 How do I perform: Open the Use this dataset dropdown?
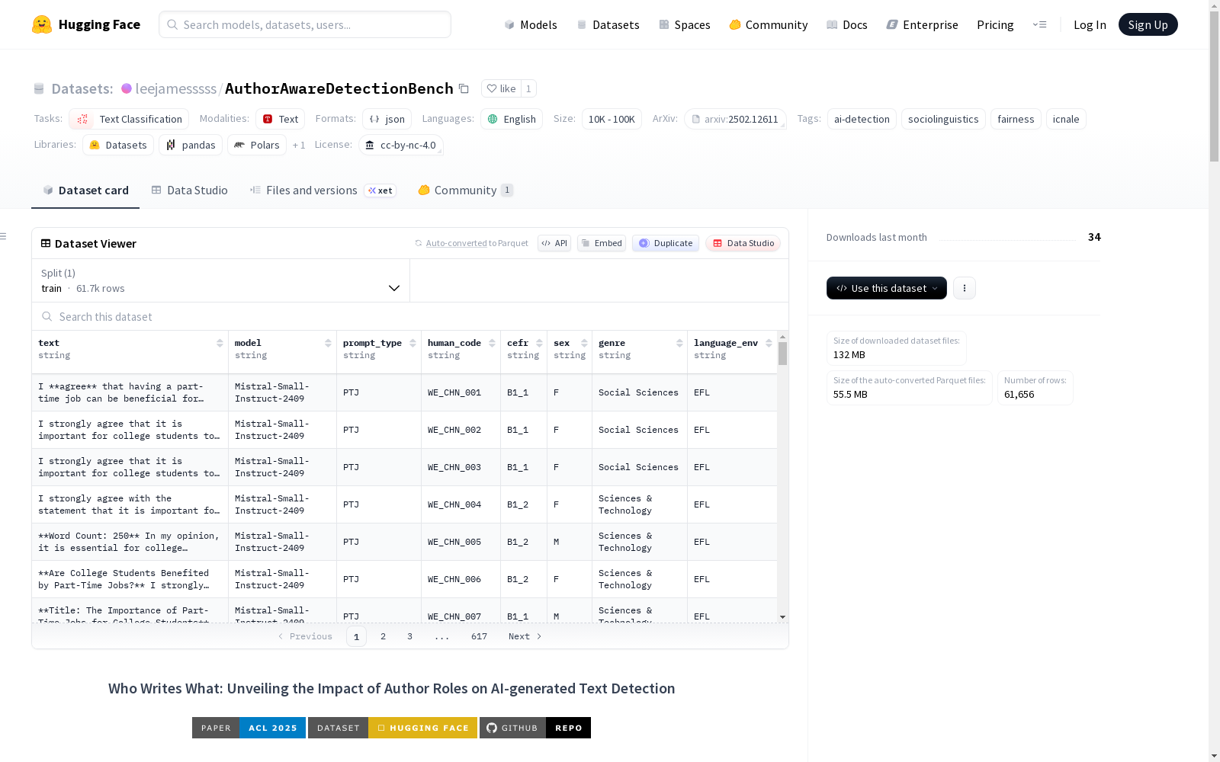[x=887, y=288]
